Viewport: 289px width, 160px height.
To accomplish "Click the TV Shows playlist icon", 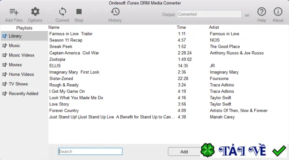I will pyautogui.click(x=4, y=84).
